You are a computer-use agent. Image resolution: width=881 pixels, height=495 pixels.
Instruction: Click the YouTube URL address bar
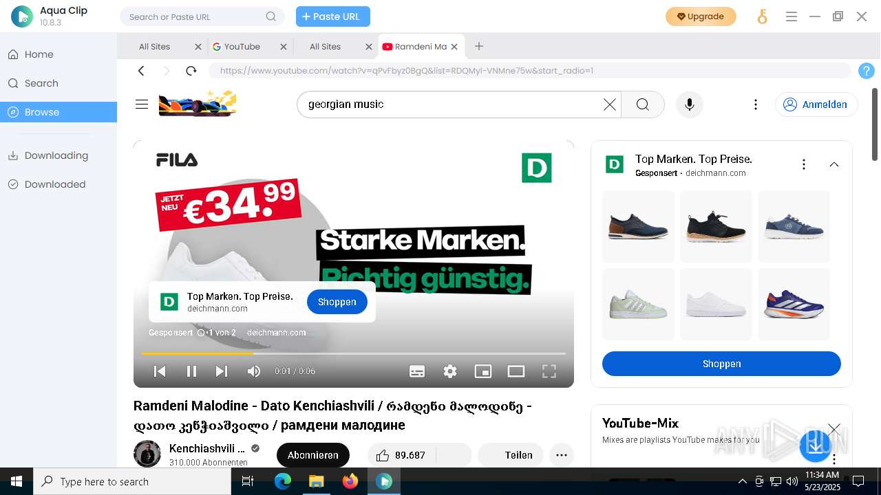(530, 71)
